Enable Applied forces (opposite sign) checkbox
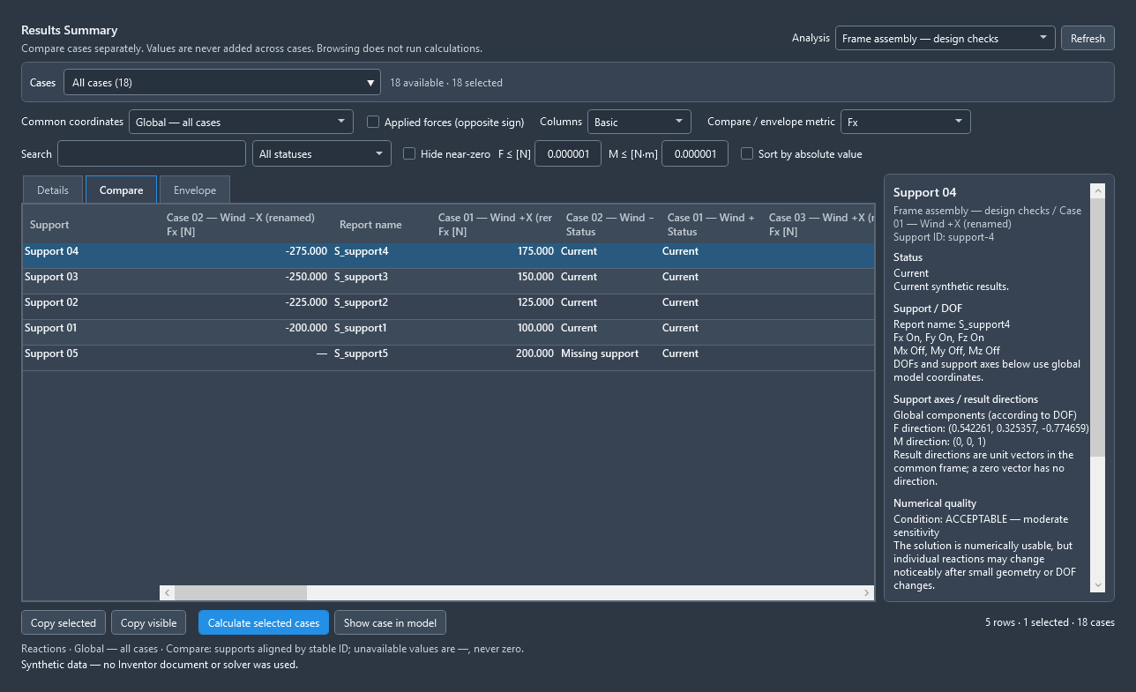Image resolution: width=1136 pixels, height=692 pixels. 373,122
